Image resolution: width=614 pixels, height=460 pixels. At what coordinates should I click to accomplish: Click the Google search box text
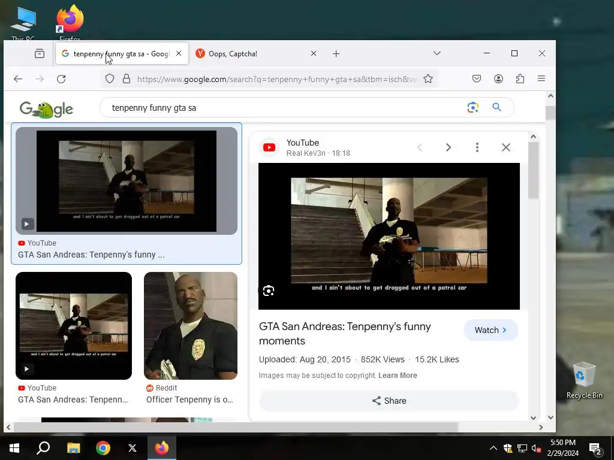coord(154,108)
